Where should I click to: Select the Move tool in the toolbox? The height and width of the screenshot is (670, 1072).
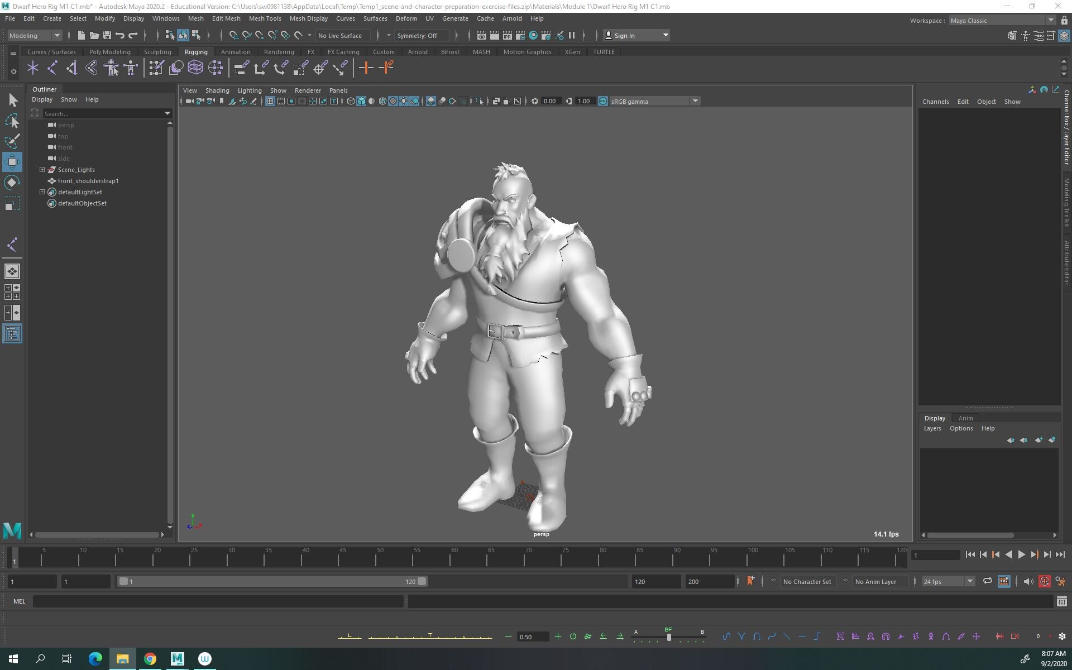[12, 162]
